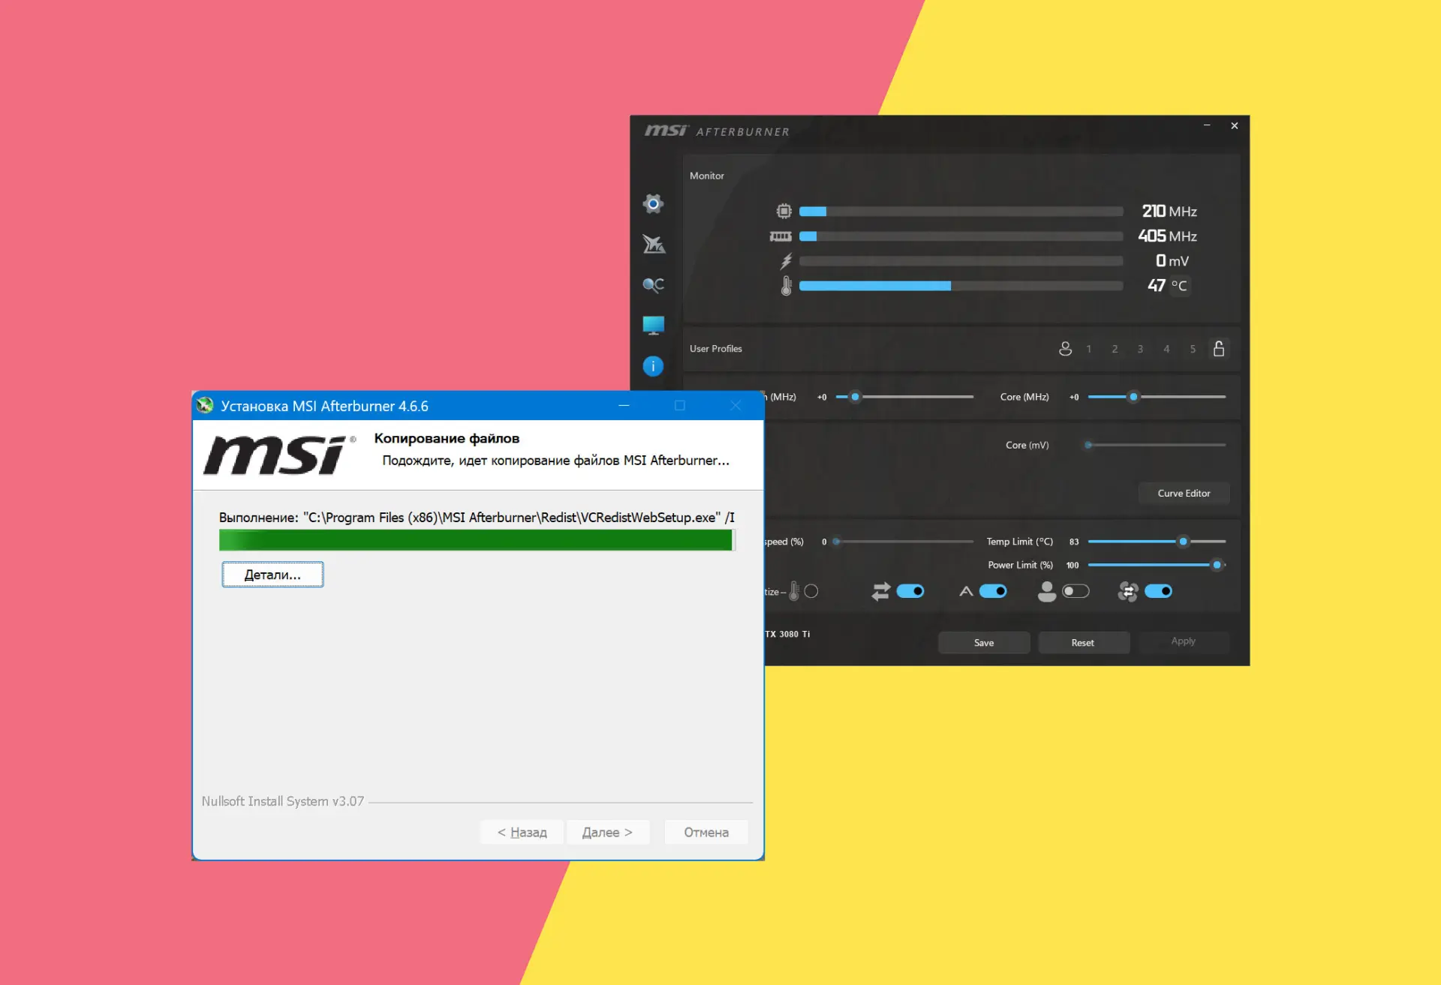Screen dimensions: 1441x985
Task: Click the profile lock icon
Action: point(1219,349)
